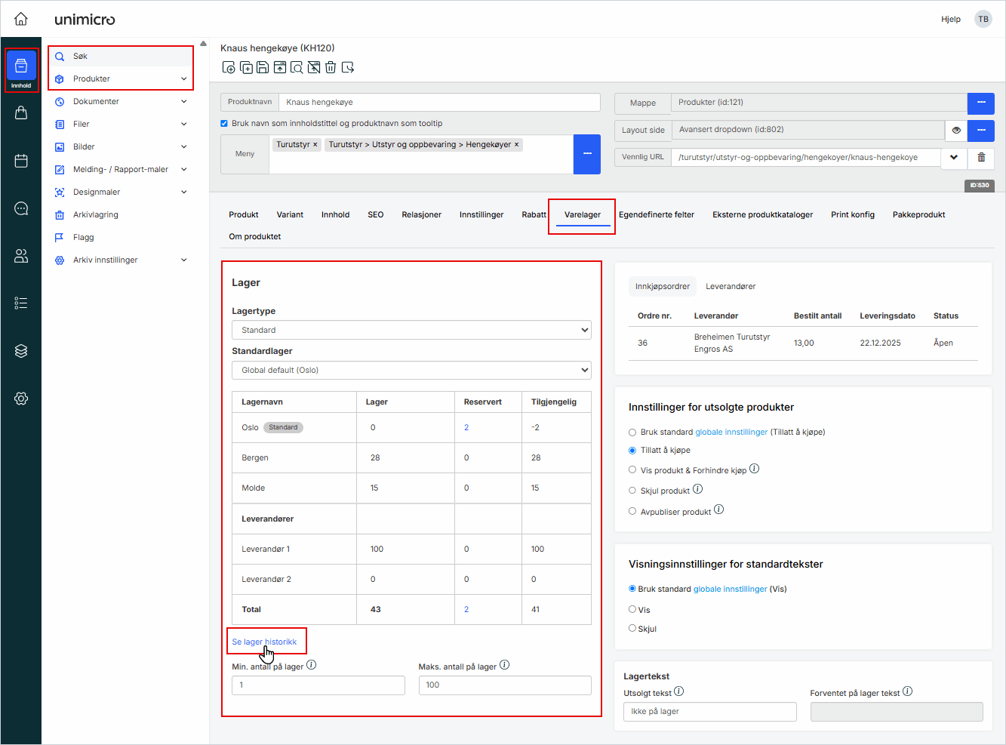Toggle 'Bruk navn som innholdstittel' checkbox
Screen dimensions: 1006x745
click(x=224, y=123)
